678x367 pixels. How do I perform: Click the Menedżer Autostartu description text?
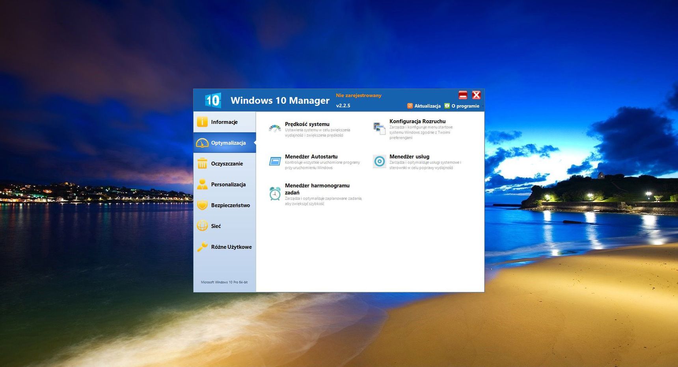(322, 165)
